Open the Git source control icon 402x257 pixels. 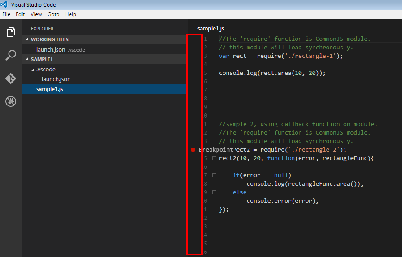[x=11, y=78]
